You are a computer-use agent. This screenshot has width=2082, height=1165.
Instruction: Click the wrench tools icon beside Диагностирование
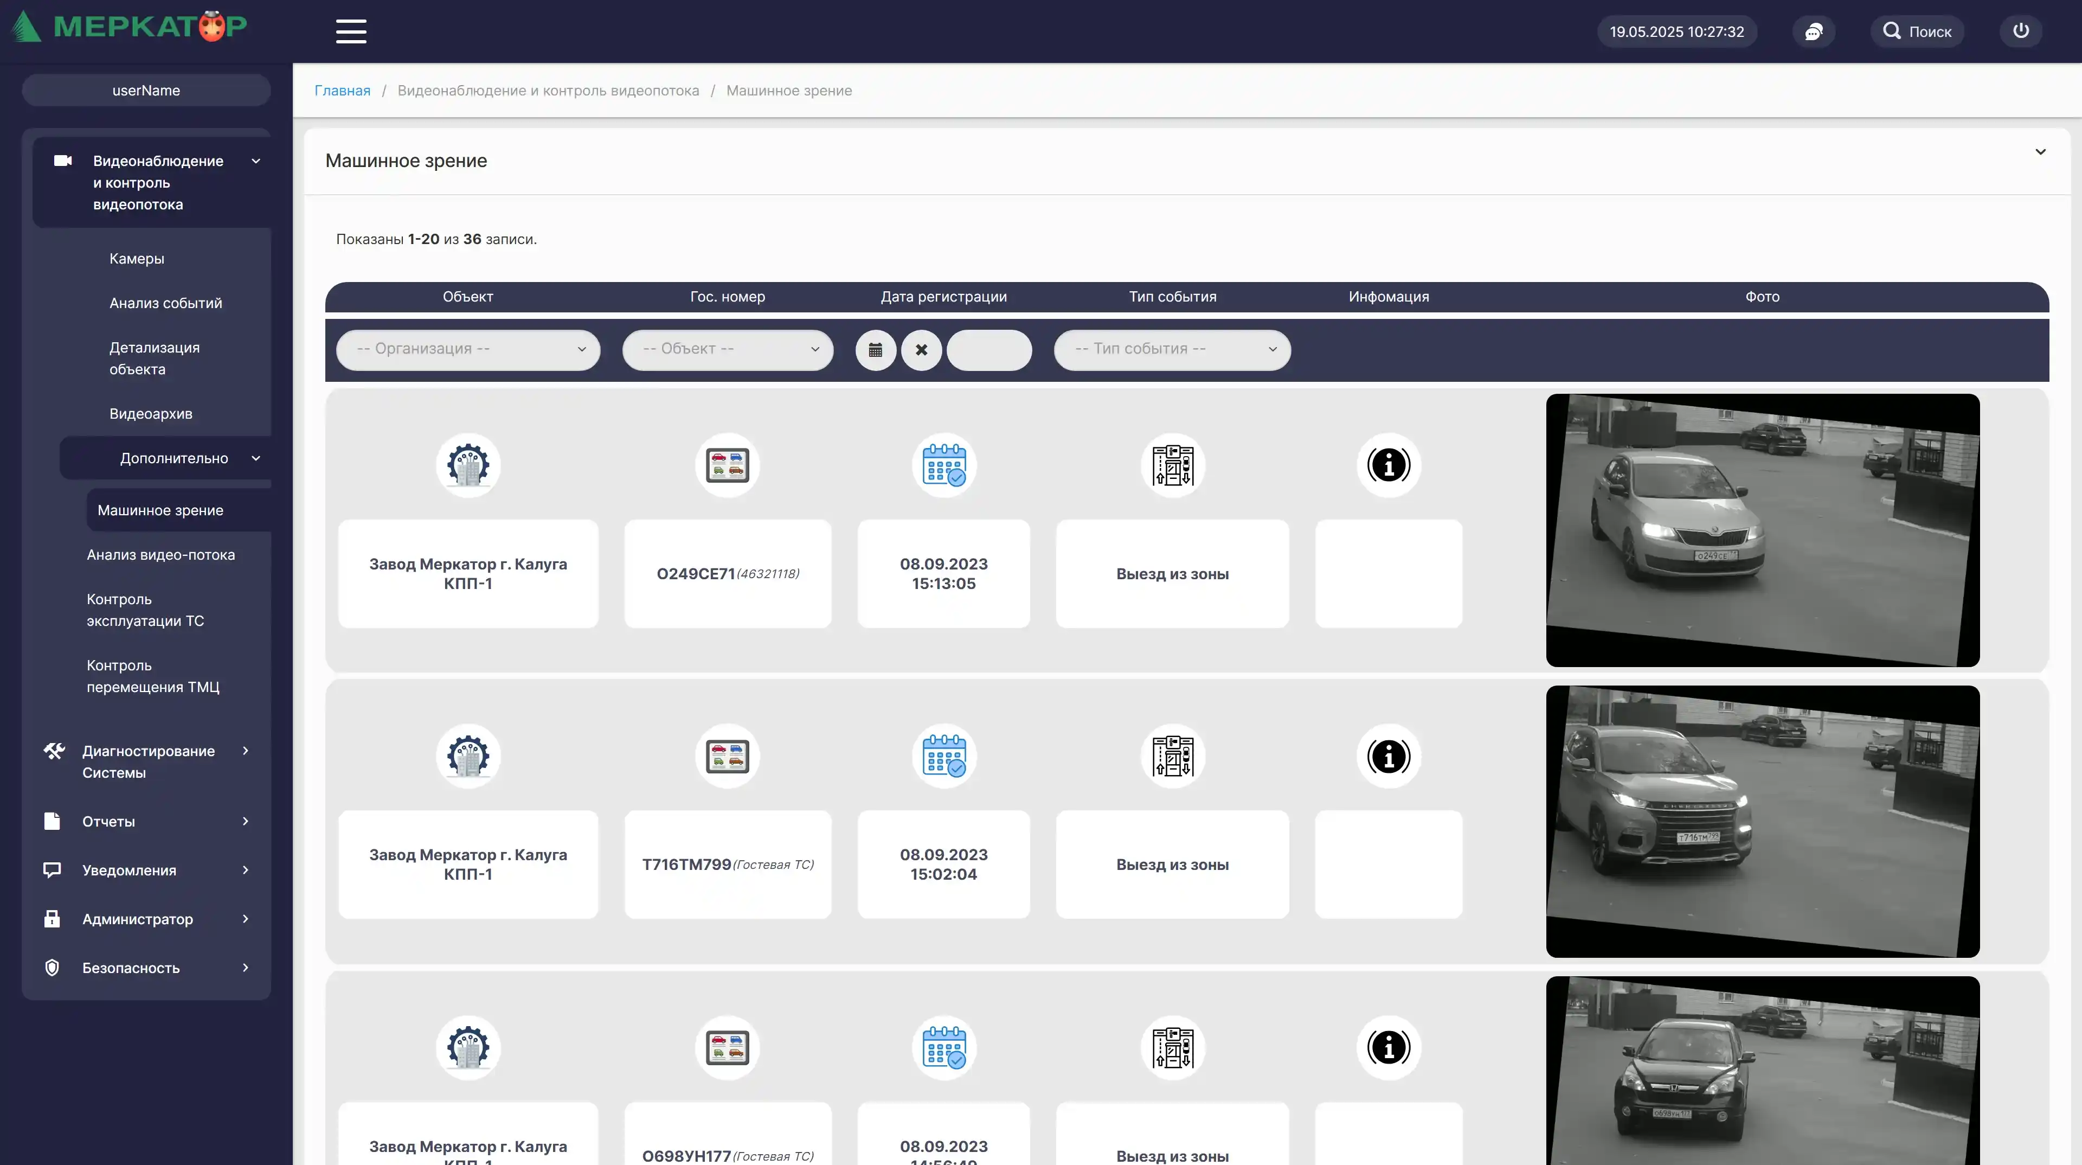[x=53, y=751]
